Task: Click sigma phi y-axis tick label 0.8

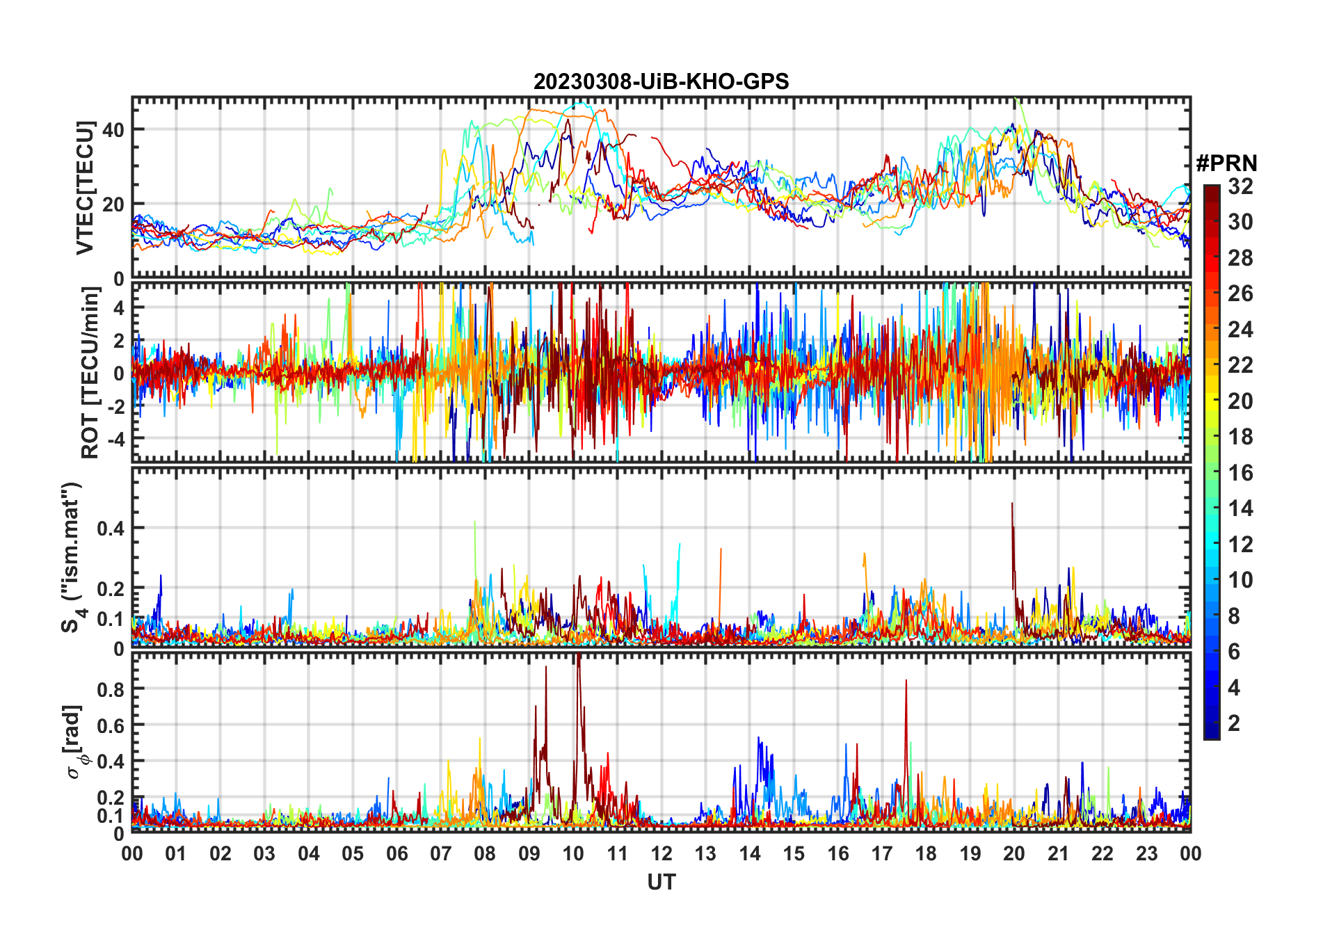Action: (111, 689)
